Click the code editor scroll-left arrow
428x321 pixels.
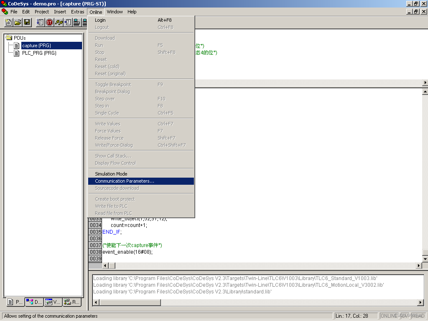(105, 265)
